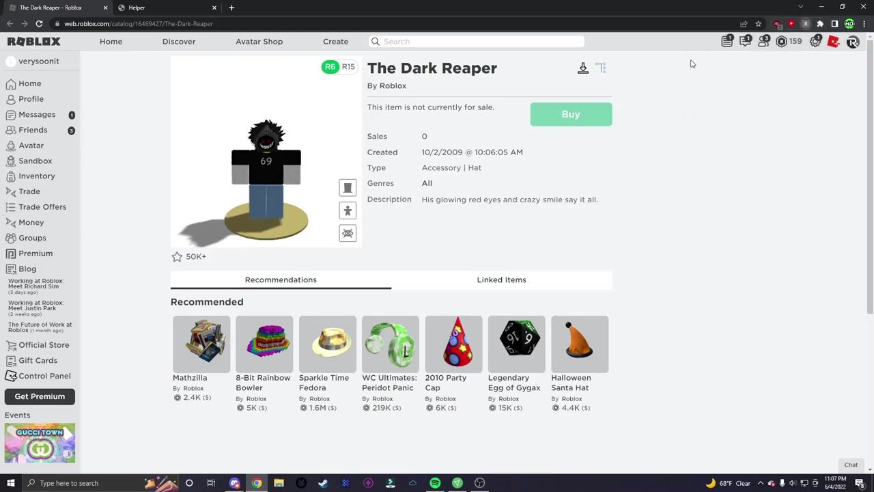This screenshot has width=874, height=492.
Task: Click the try-on avatar figure icon
Action: pyautogui.click(x=348, y=210)
